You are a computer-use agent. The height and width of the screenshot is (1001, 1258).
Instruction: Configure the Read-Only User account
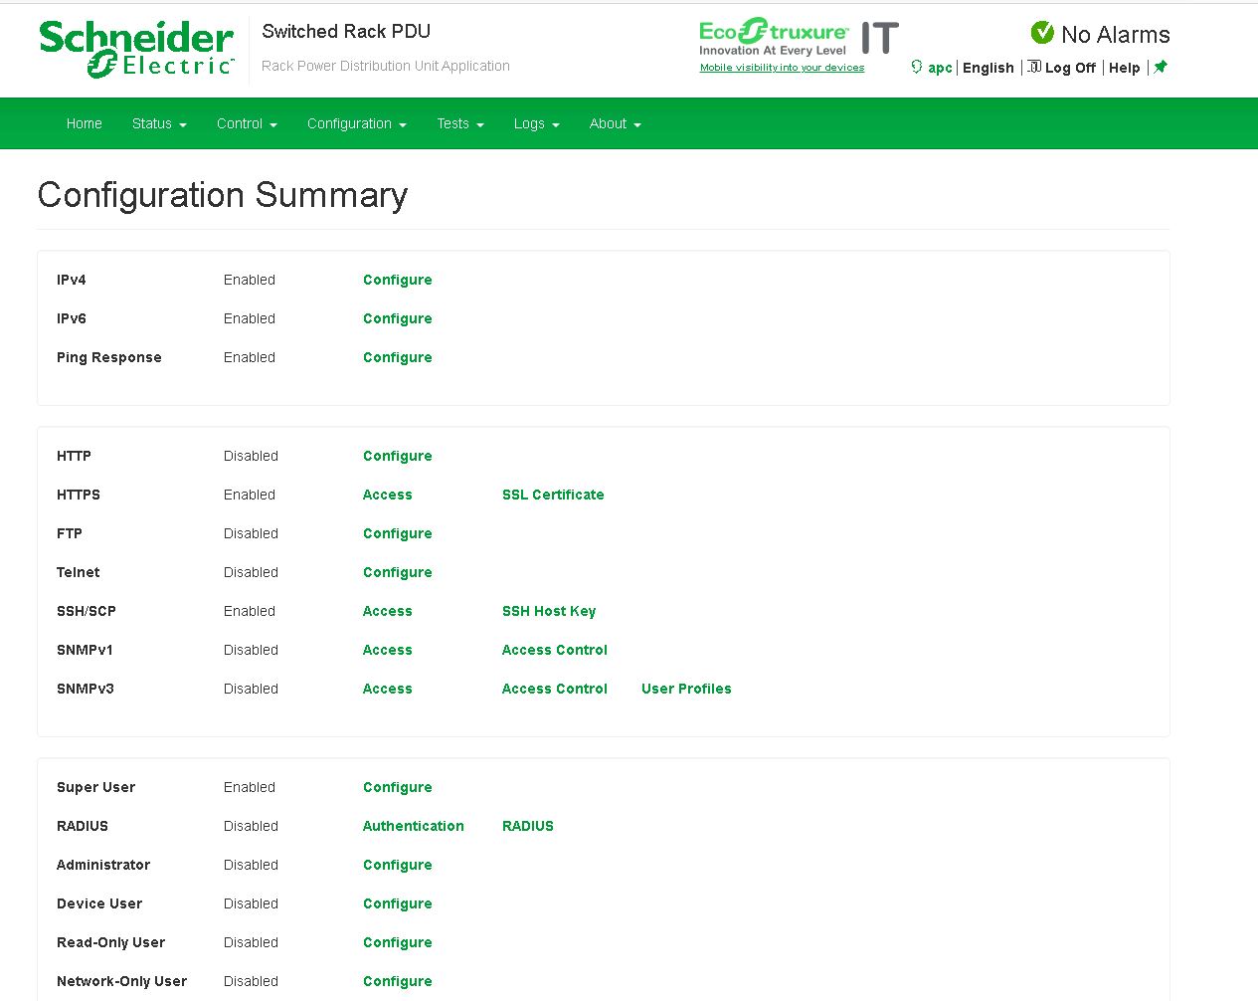pyautogui.click(x=398, y=942)
